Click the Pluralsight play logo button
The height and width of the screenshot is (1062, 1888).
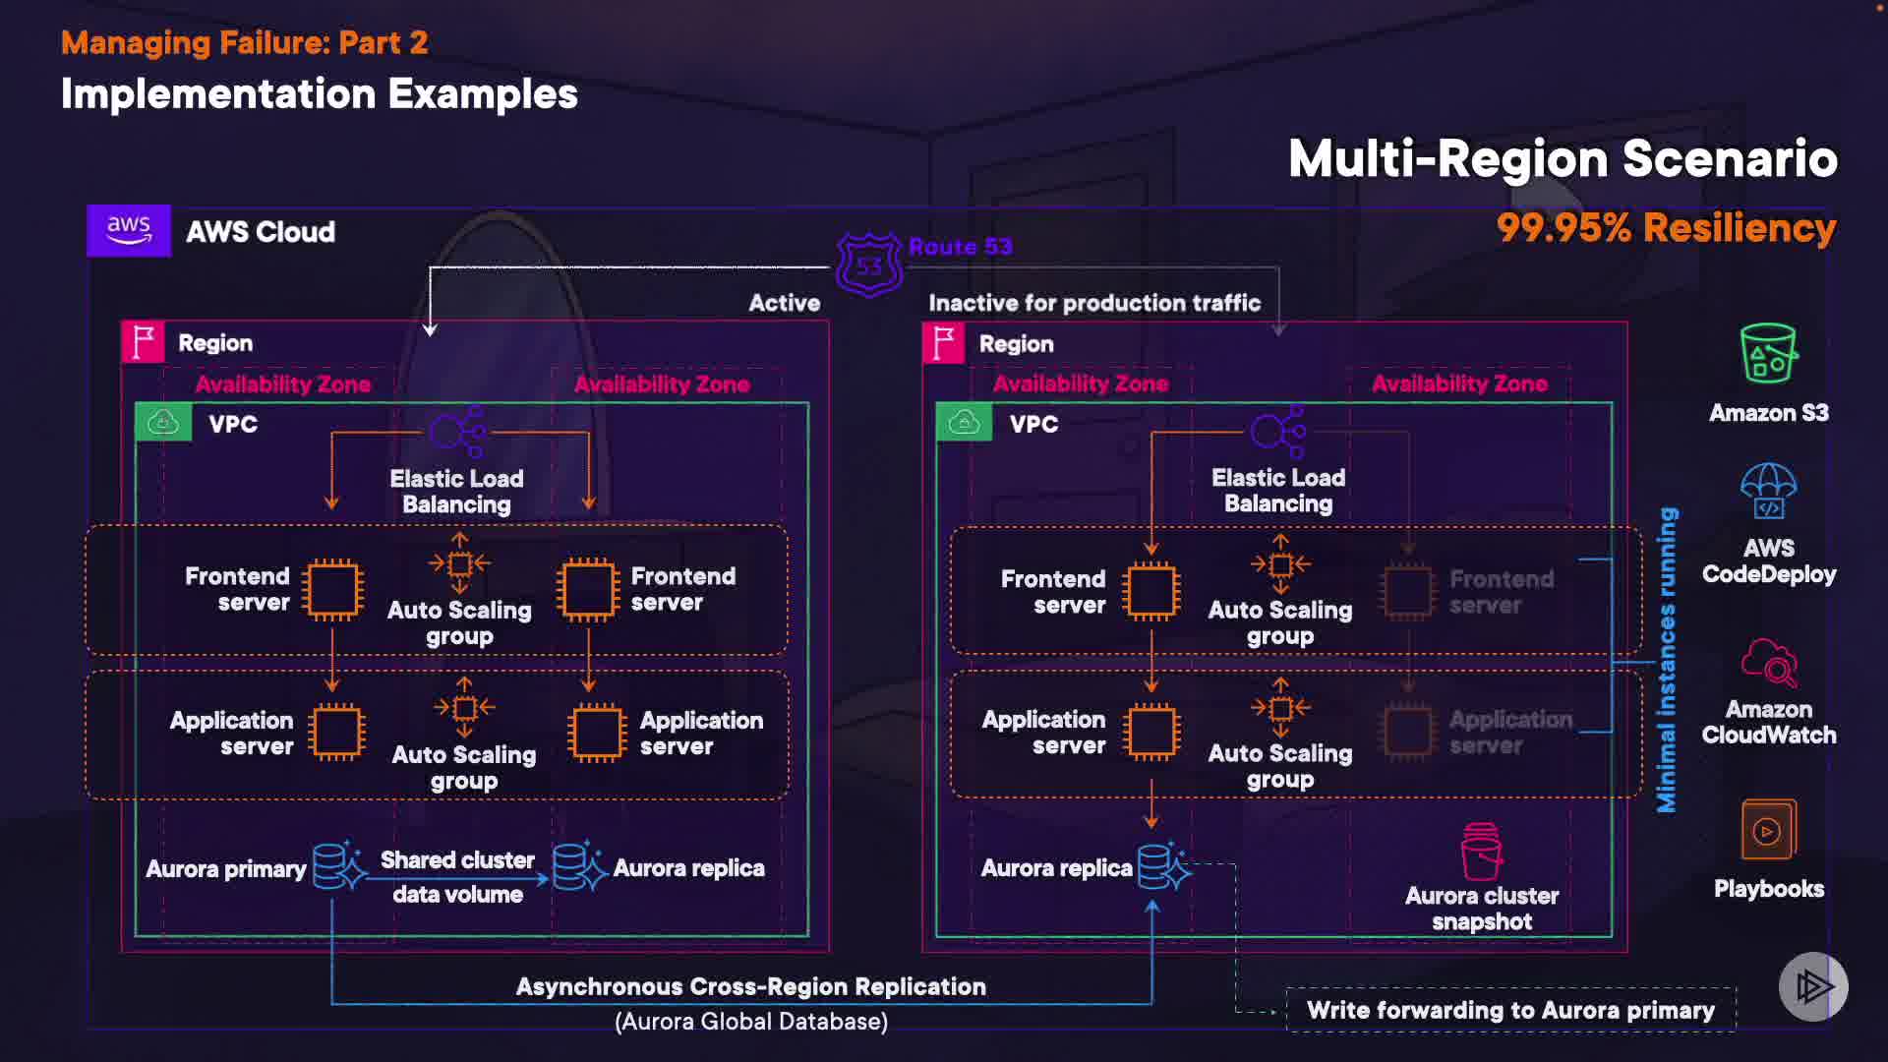[1812, 986]
